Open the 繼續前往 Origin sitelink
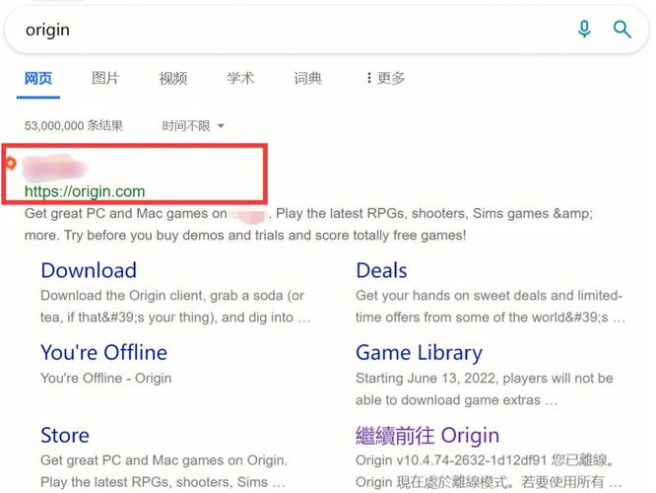The image size is (656, 493). (427, 435)
